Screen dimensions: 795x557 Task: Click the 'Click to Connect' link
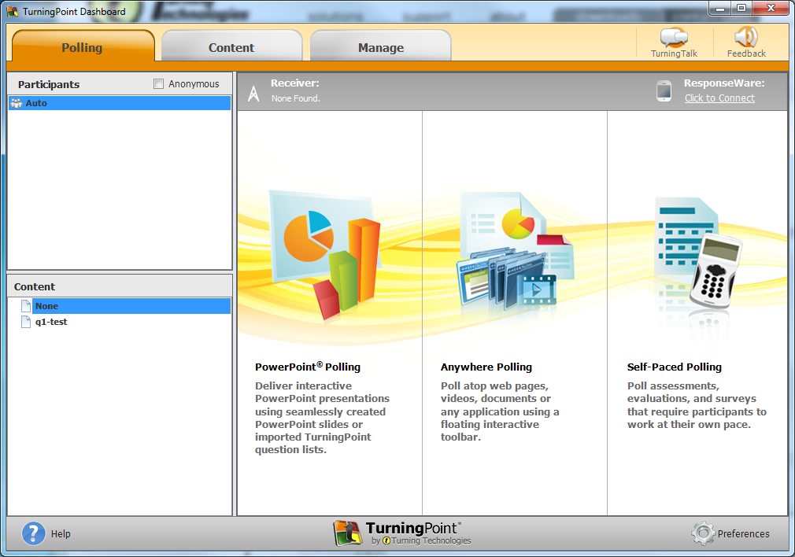tap(719, 98)
